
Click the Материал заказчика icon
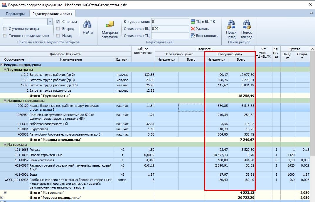coord(110,25)
